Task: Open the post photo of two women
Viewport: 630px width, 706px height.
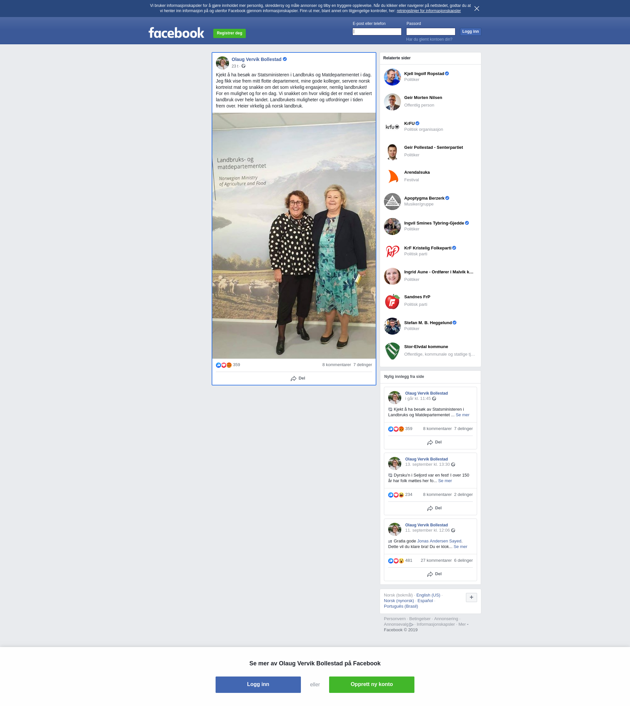Action: pyautogui.click(x=294, y=235)
